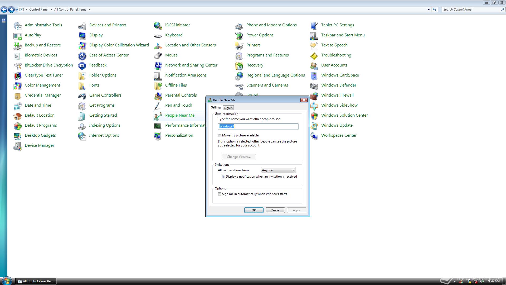Uncheck Display a notification when invitation received
The height and width of the screenshot is (285, 506).
223,177
